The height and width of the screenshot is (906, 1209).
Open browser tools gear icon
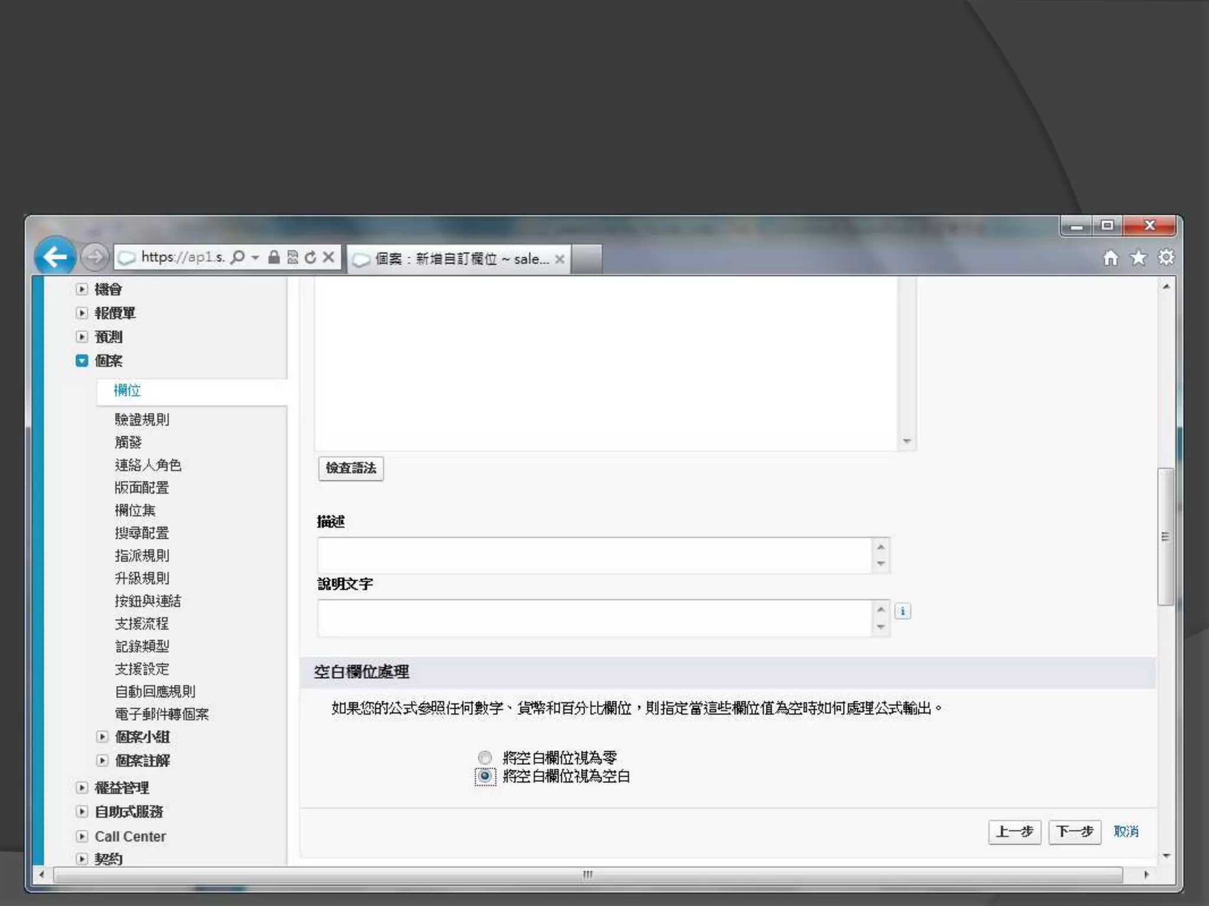[1166, 258]
